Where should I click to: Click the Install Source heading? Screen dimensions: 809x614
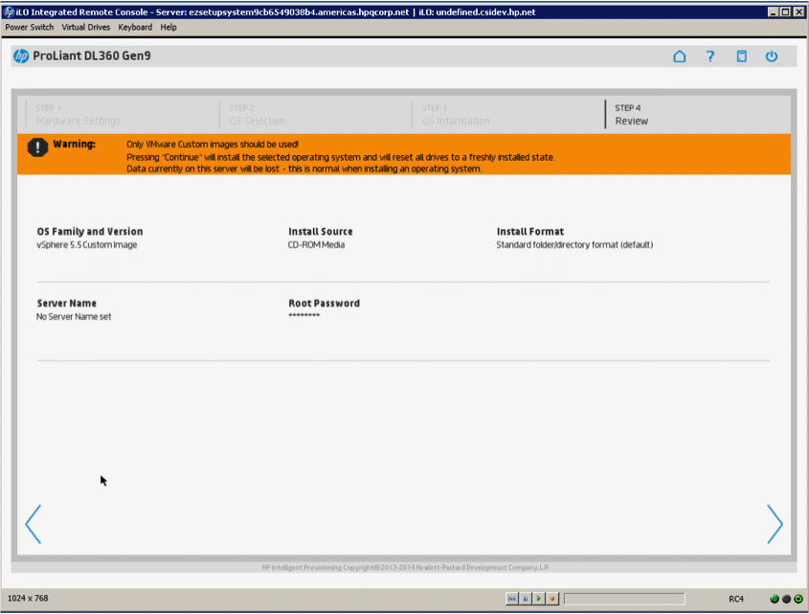pyautogui.click(x=321, y=232)
